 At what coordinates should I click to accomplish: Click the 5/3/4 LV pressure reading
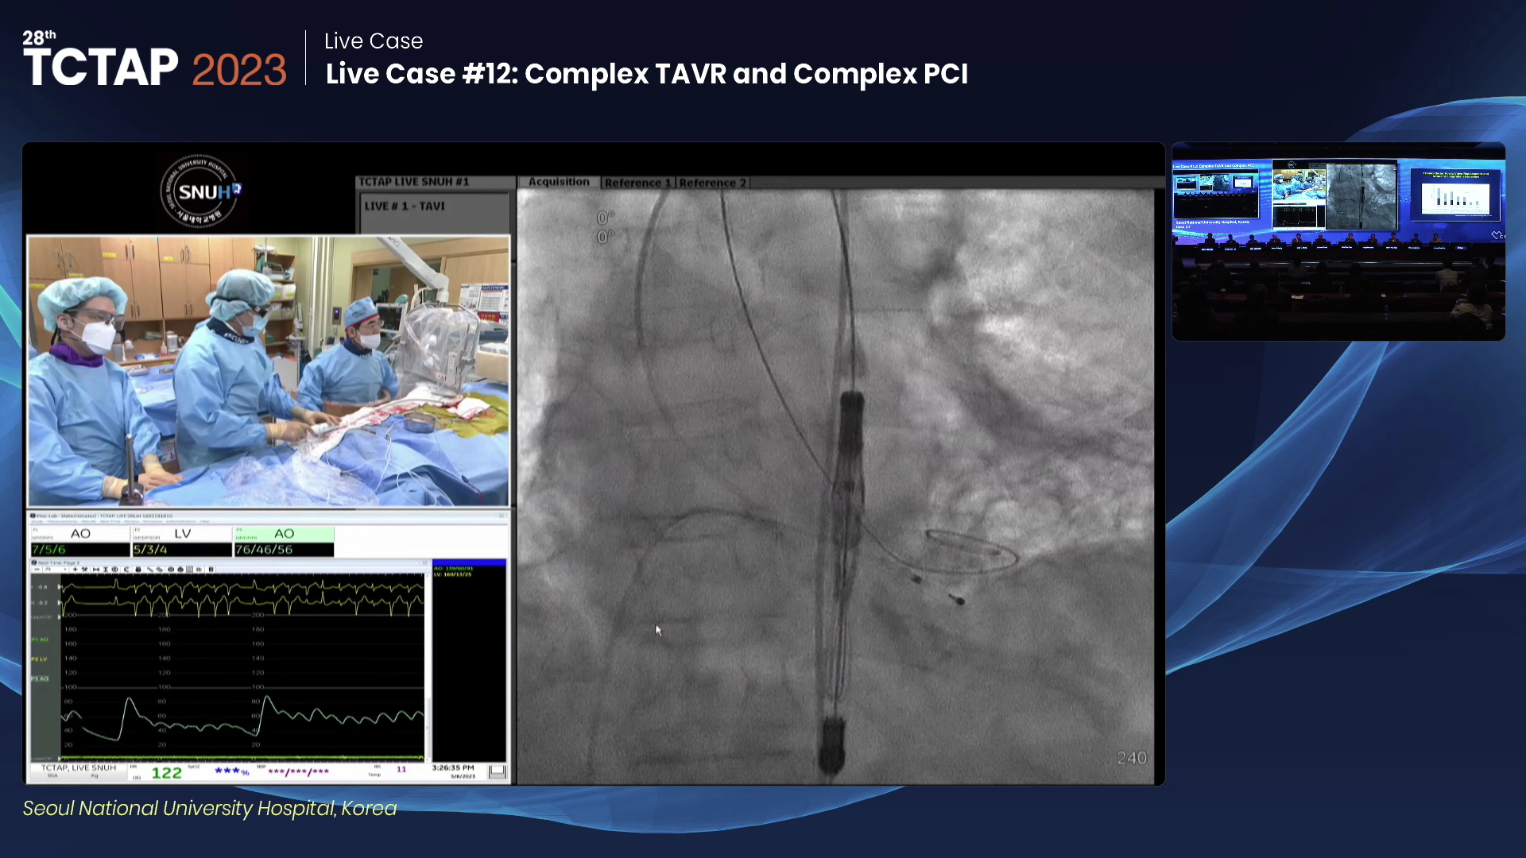tap(150, 550)
